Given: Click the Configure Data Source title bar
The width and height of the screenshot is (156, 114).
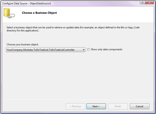Looking at the screenshot, I should (70, 3).
